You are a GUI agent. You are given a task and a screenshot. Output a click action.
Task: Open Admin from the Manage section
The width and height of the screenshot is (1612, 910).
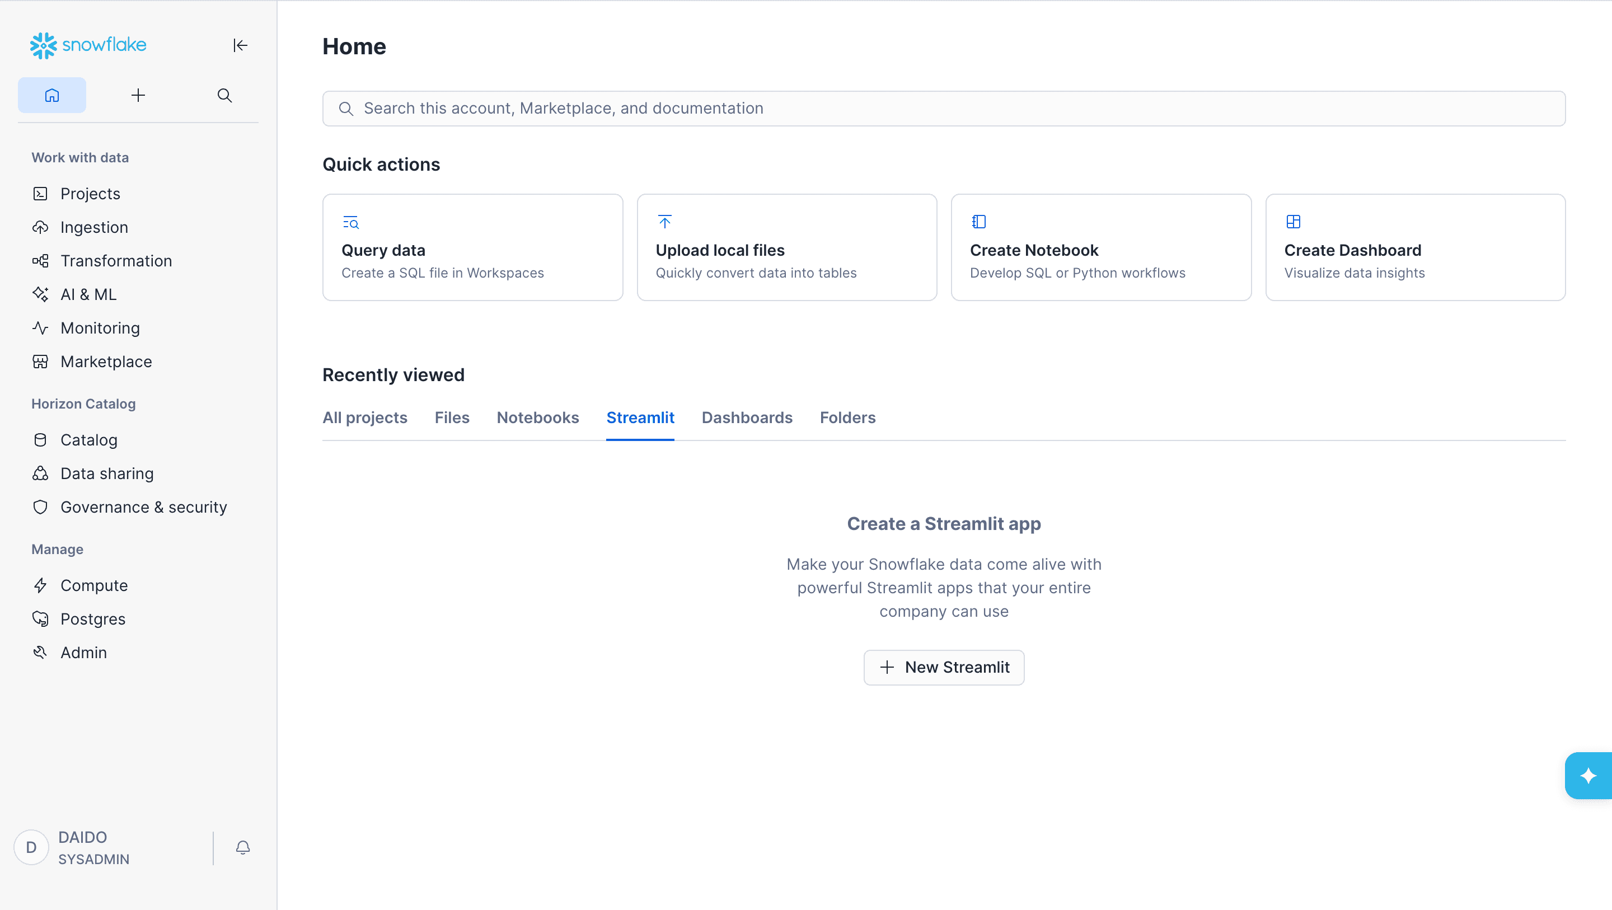83,652
